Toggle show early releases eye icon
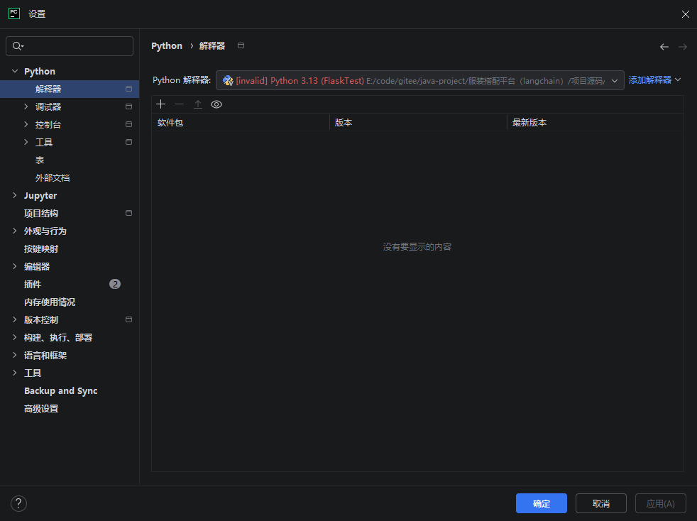The height and width of the screenshot is (521, 697). [216, 104]
